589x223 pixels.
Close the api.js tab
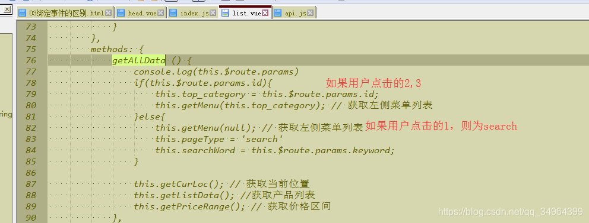[311, 13]
